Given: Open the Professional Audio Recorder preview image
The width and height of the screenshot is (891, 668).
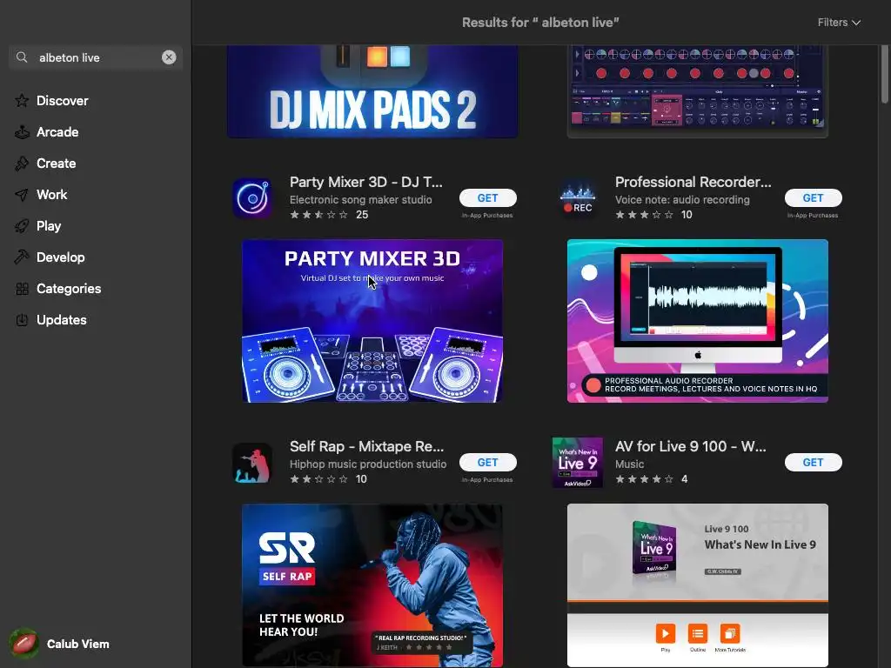Looking at the screenshot, I should pos(697,321).
